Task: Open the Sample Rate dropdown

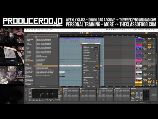Action: pos(97,60)
